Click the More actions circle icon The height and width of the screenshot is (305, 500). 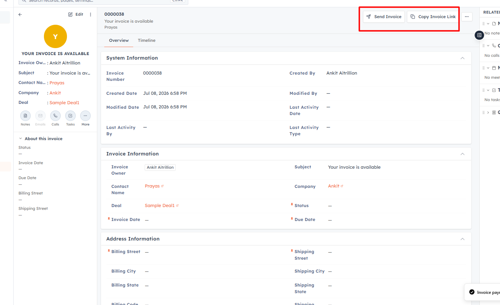[x=85, y=116]
